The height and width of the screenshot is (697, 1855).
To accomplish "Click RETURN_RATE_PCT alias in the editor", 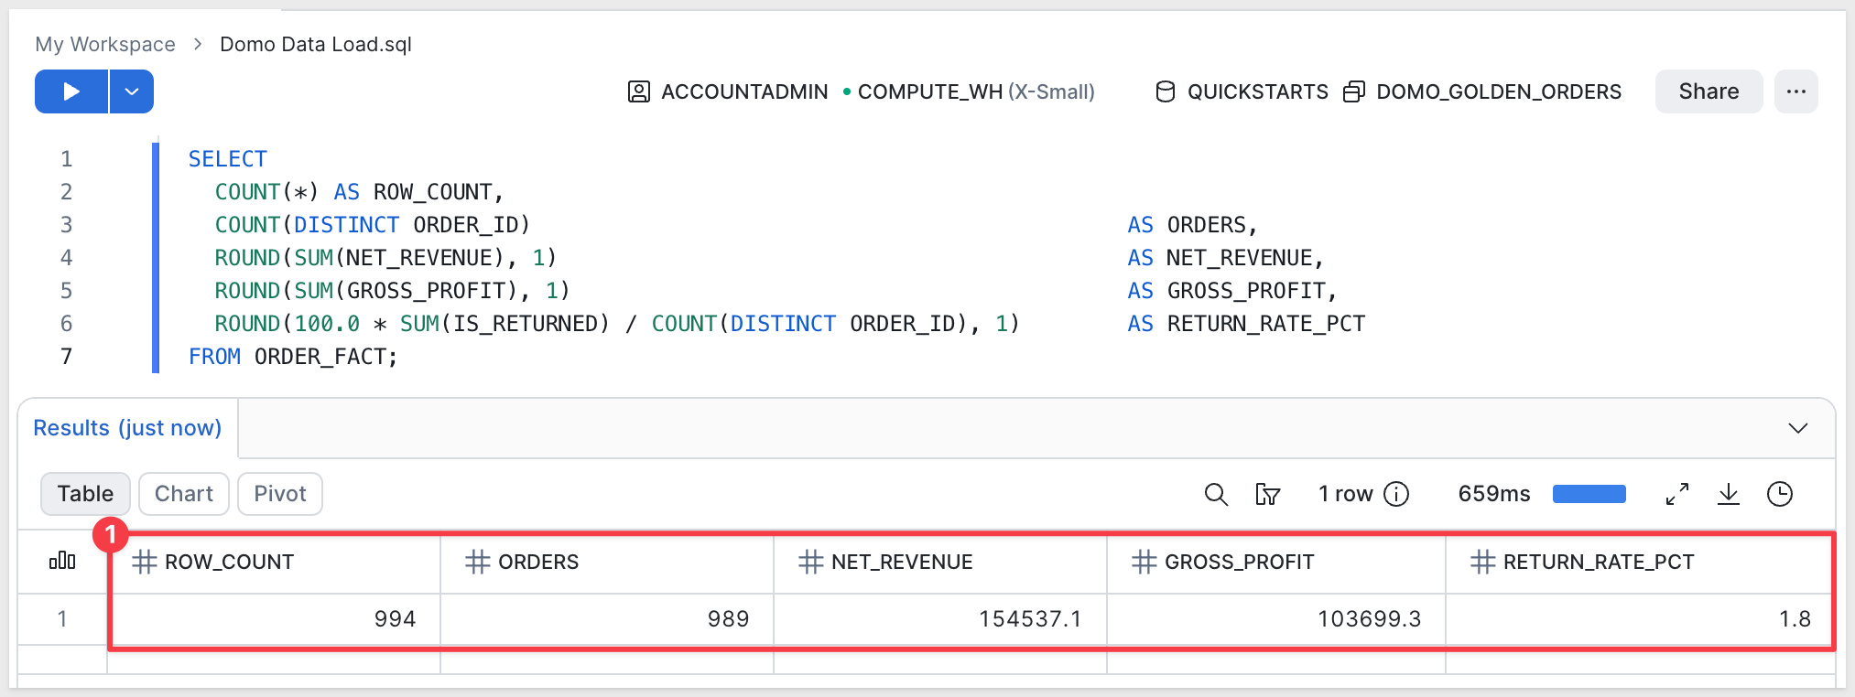I will [1266, 324].
